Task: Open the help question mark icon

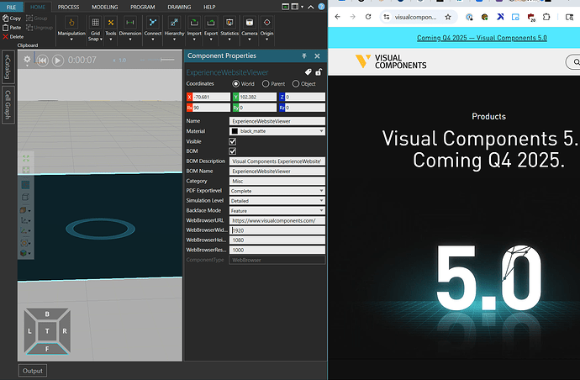Action: (321, 6)
